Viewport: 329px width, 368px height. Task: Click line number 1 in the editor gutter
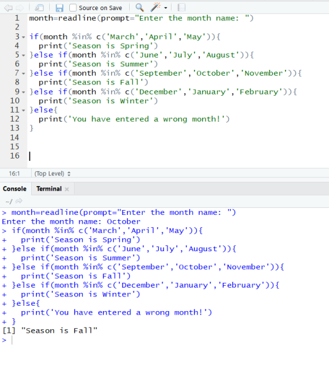tap(17, 18)
